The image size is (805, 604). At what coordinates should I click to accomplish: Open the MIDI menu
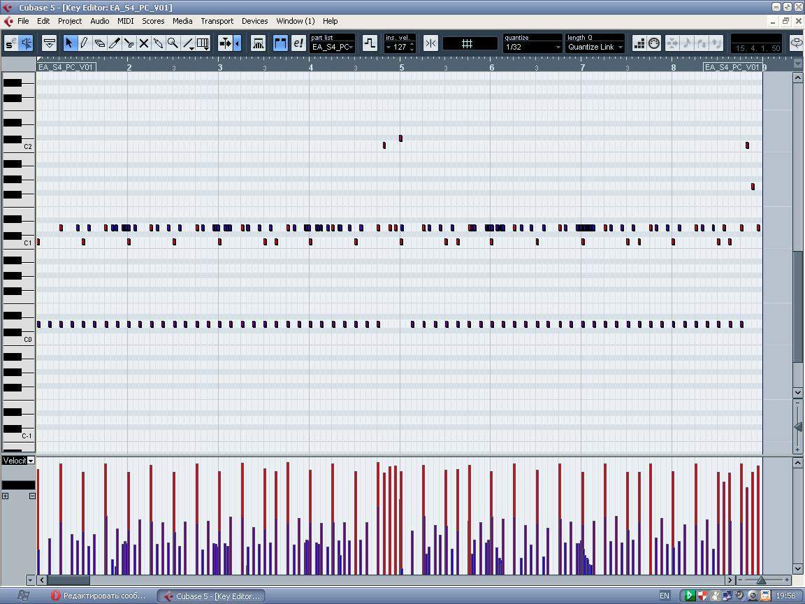(x=125, y=21)
